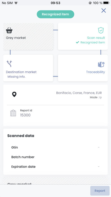Image resolution: width=111 pixels, height=197 pixels.
Task: Open the Report button
Action: click(x=100, y=191)
